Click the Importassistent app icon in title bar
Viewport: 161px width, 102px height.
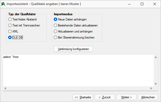(x=3, y=4)
